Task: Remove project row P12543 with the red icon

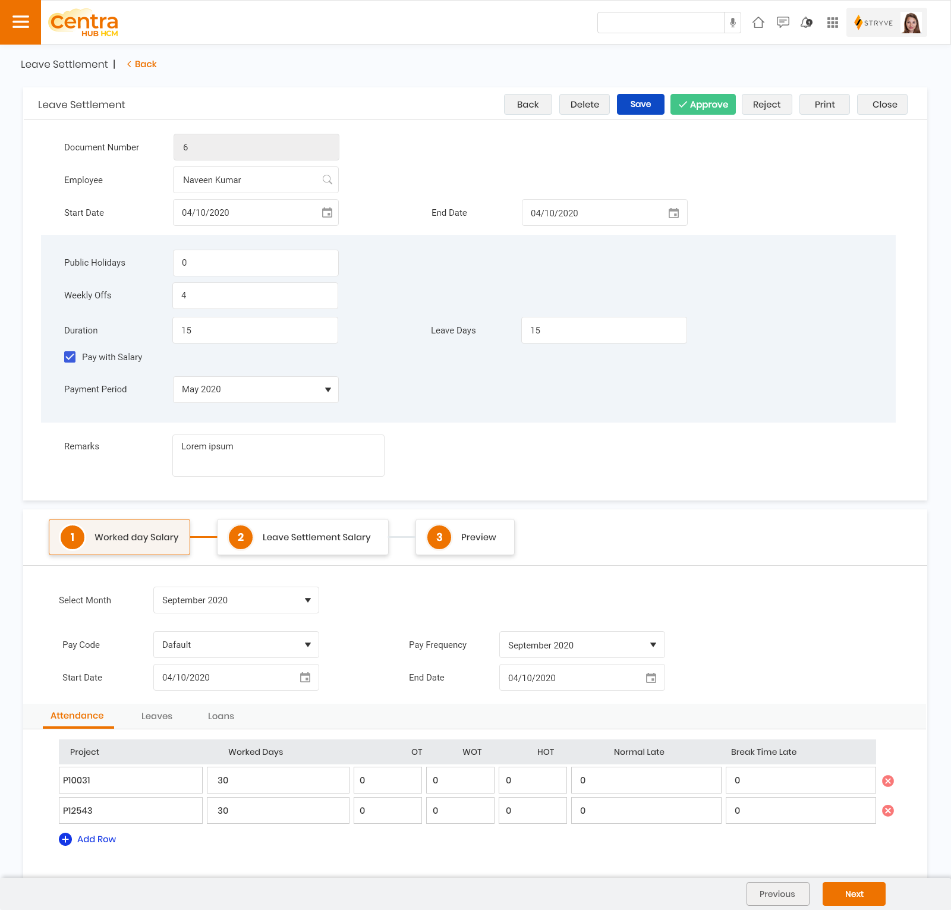Action: point(888,810)
